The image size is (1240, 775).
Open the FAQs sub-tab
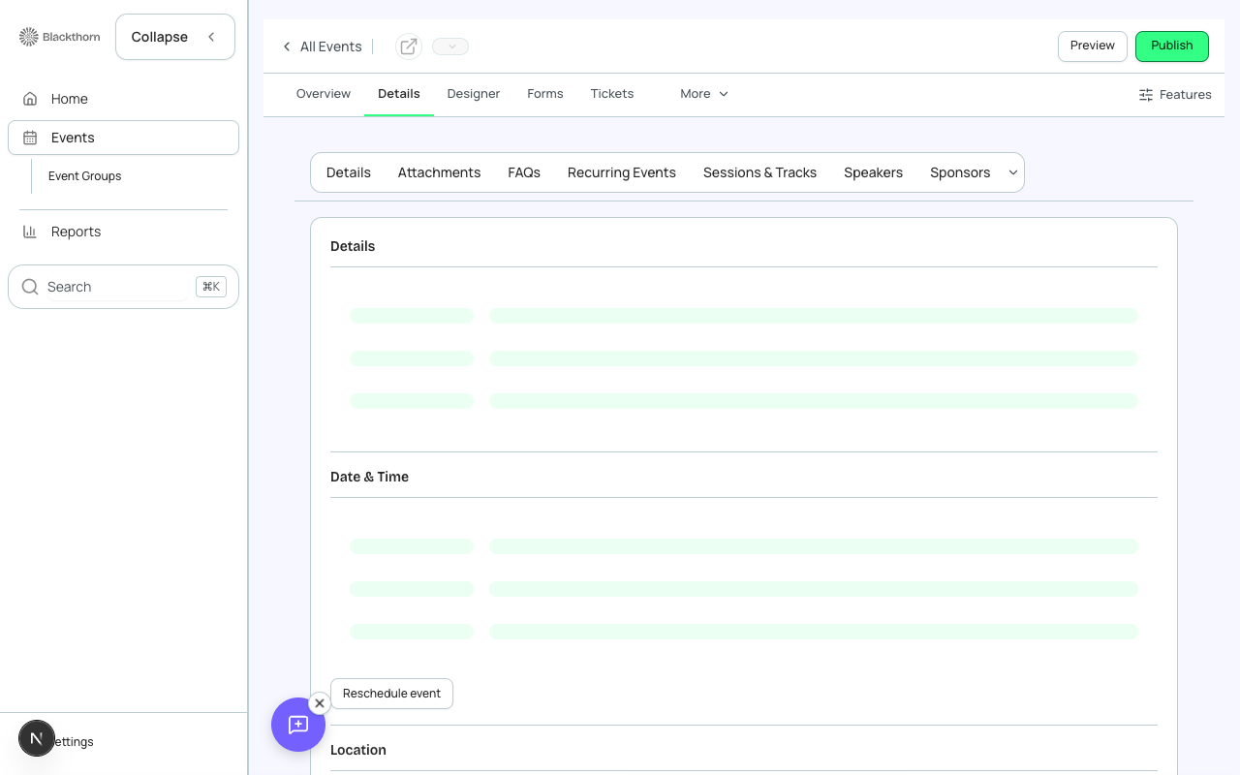point(524,172)
